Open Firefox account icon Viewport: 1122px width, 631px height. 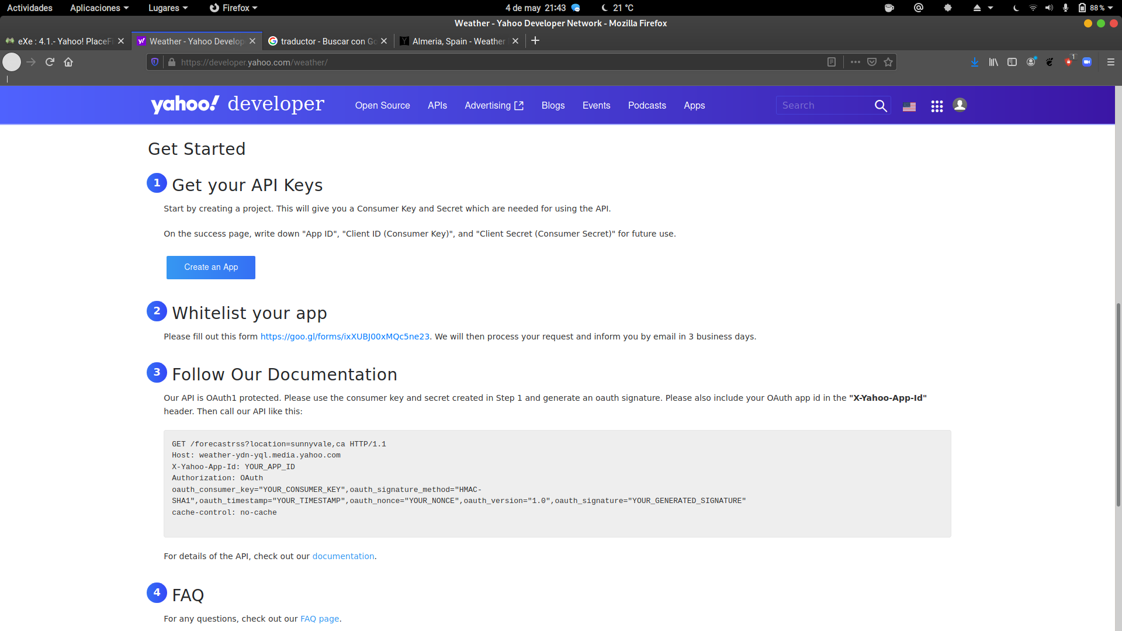pyautogui.click(x=1031, y=62)
